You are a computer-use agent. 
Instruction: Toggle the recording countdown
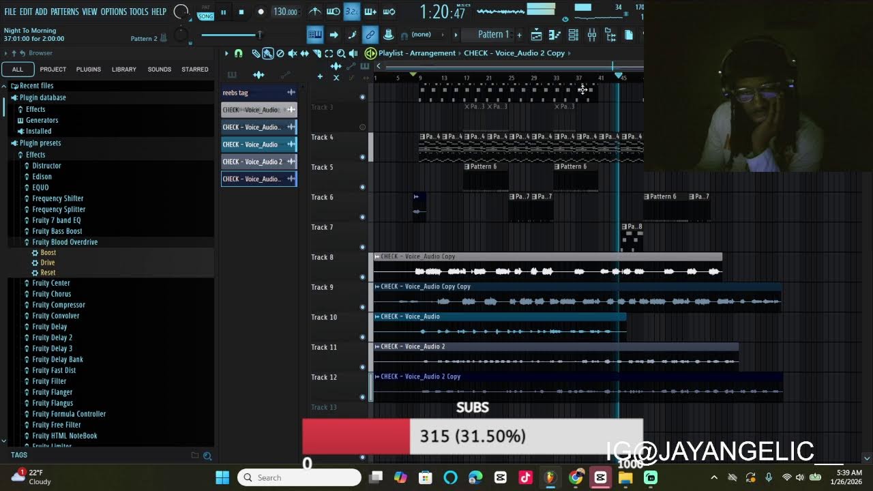point(352,12)
